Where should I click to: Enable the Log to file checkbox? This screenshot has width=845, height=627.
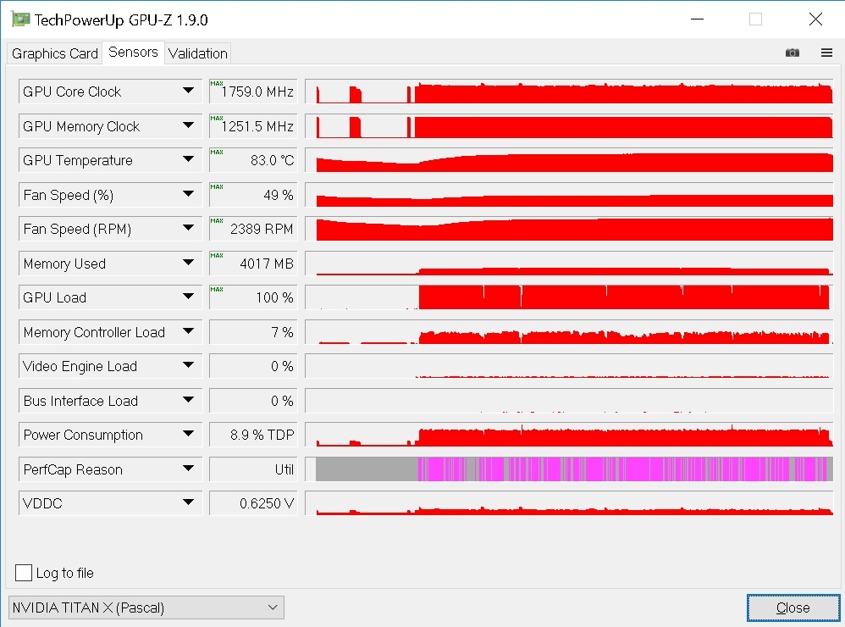[x=24, y=573]
